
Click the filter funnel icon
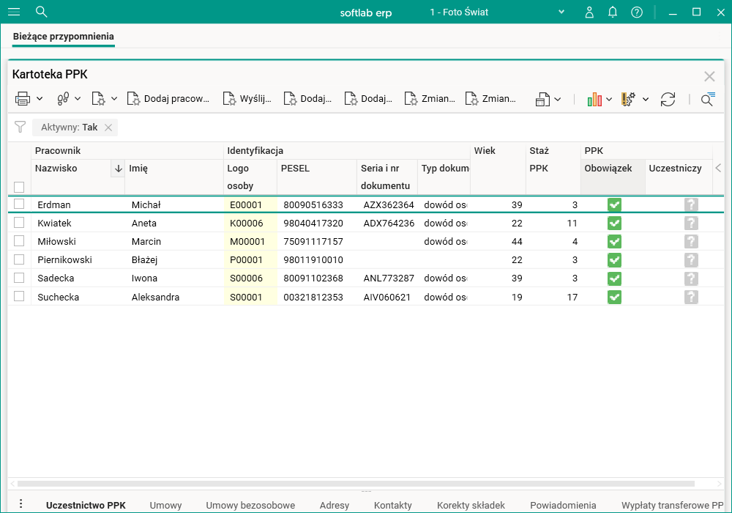tap(20, 128)
